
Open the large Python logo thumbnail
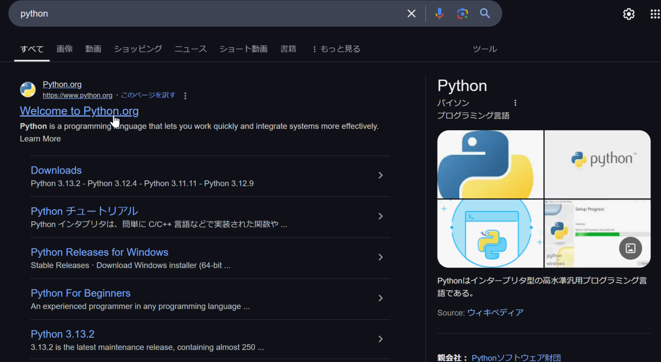pyautogui.click(x=490, y=164)
